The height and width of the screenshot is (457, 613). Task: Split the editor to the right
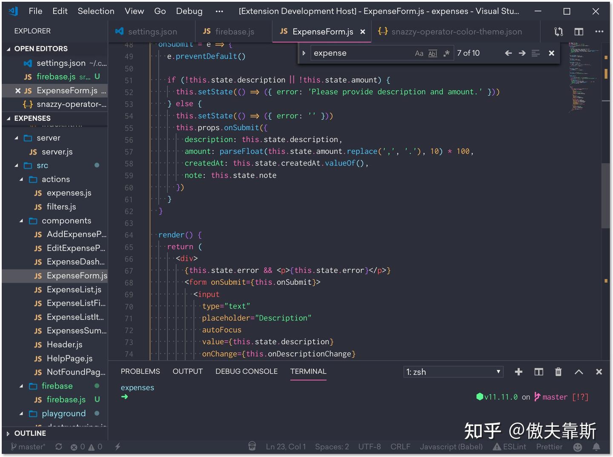click(579, 31)
